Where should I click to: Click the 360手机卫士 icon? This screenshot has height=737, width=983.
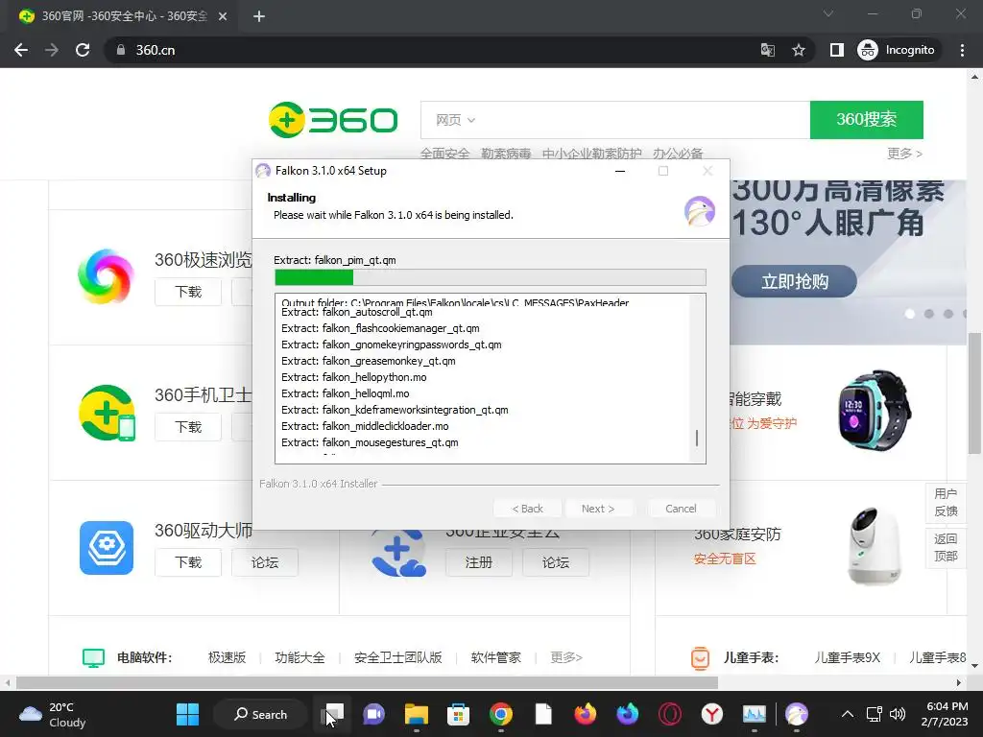click(107, 413)
